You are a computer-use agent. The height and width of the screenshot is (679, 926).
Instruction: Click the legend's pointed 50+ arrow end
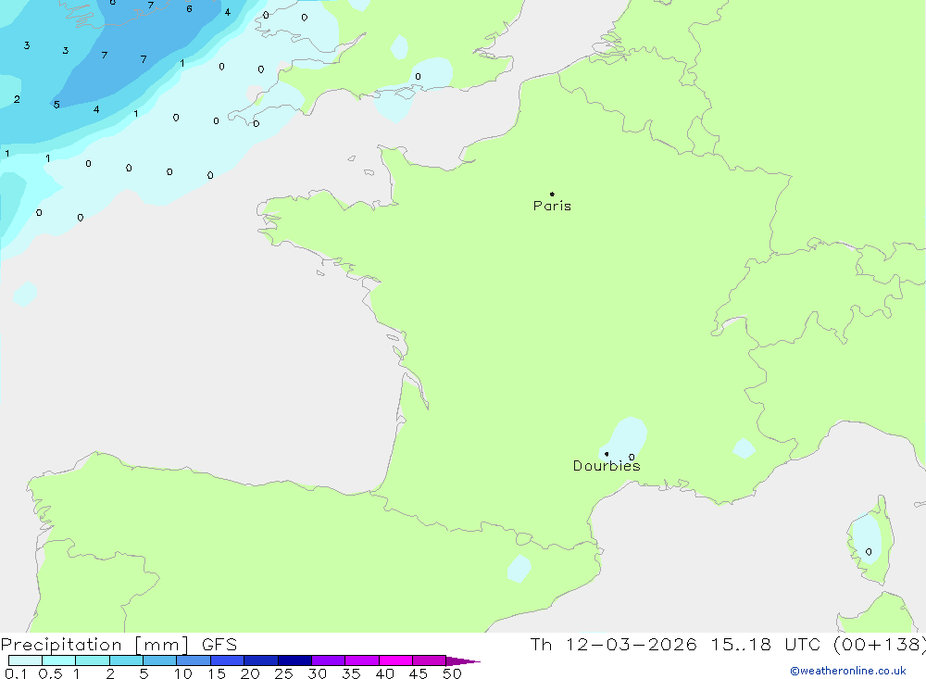click(x=463, y=661)
